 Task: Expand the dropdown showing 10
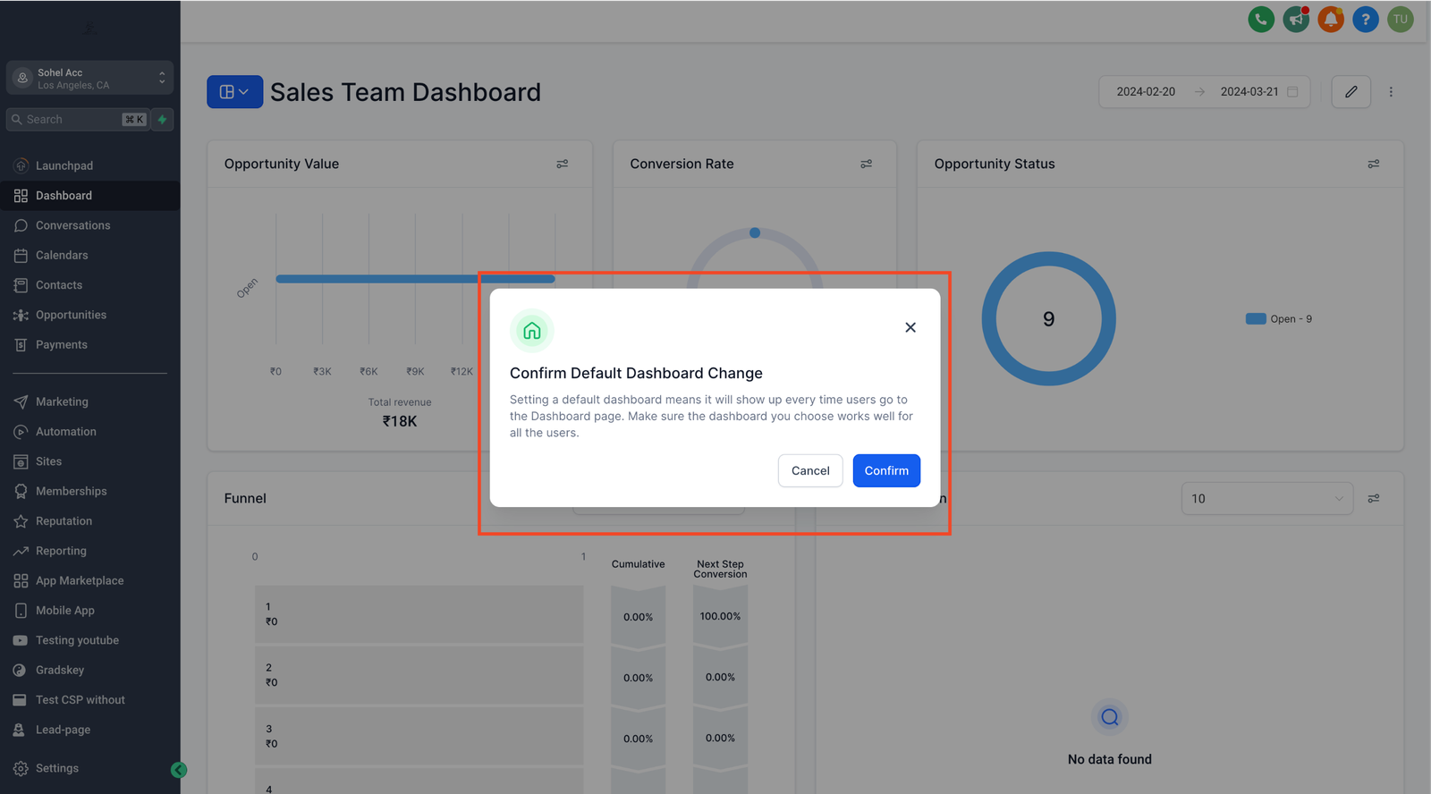pos(1266,499)
